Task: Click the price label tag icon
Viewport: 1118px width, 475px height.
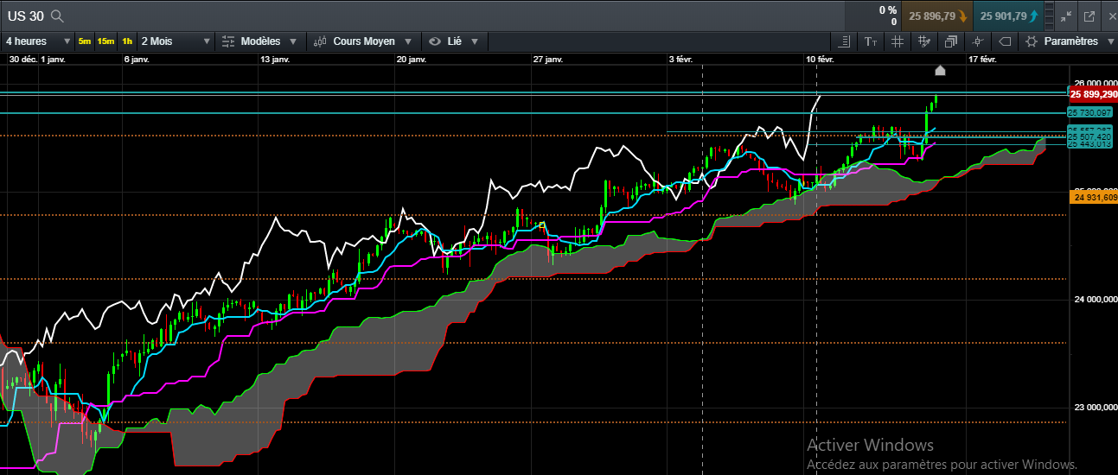Action: point(1005,41)
